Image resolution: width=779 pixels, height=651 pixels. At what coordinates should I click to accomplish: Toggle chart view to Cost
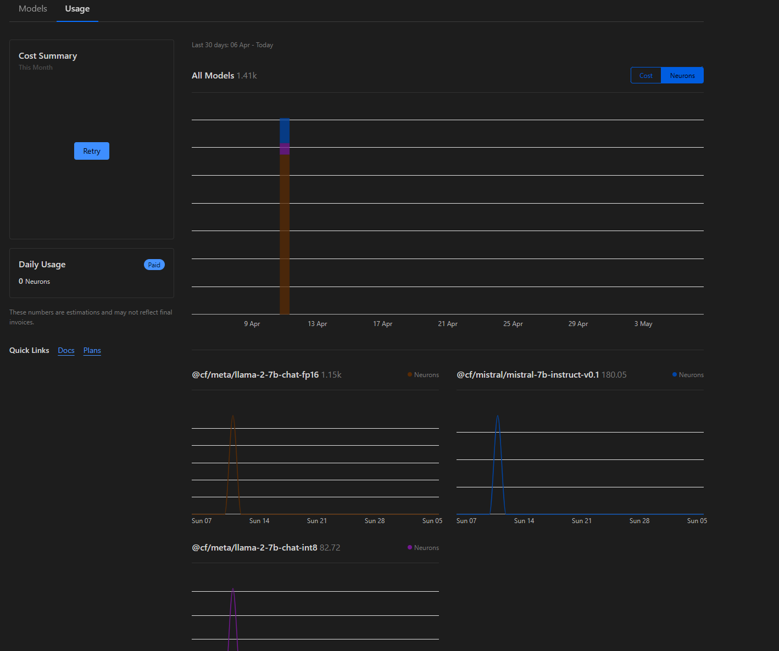click(x=646, y=75)
